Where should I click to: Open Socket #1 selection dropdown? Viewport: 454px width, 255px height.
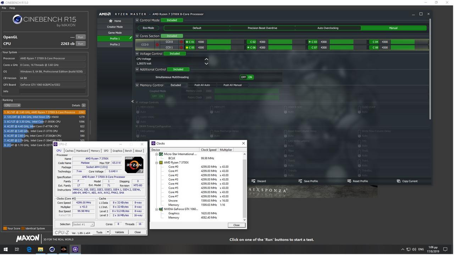[83, 224]
